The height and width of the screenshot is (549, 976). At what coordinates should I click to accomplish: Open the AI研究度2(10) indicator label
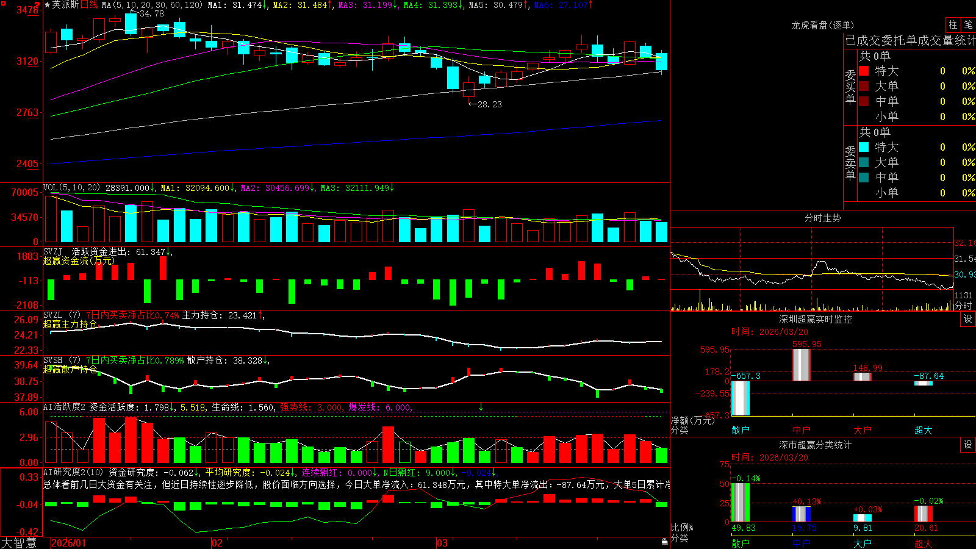coord(74,472)
